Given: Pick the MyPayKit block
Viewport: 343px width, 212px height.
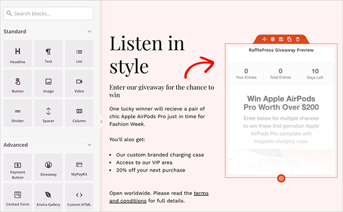Looking at the screenshot, I should pyautogui.click(x=79, y=167).
